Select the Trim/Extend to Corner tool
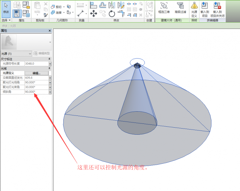 [121, 13]
